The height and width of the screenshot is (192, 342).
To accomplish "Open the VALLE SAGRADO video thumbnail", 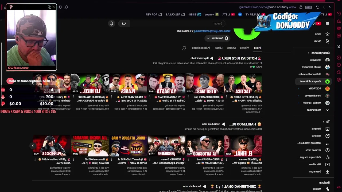I will (128, 146).
